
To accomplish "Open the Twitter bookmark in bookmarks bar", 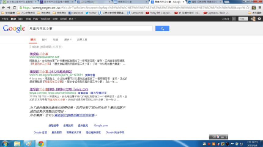I will pyautogui.click(x=91, y=13).
